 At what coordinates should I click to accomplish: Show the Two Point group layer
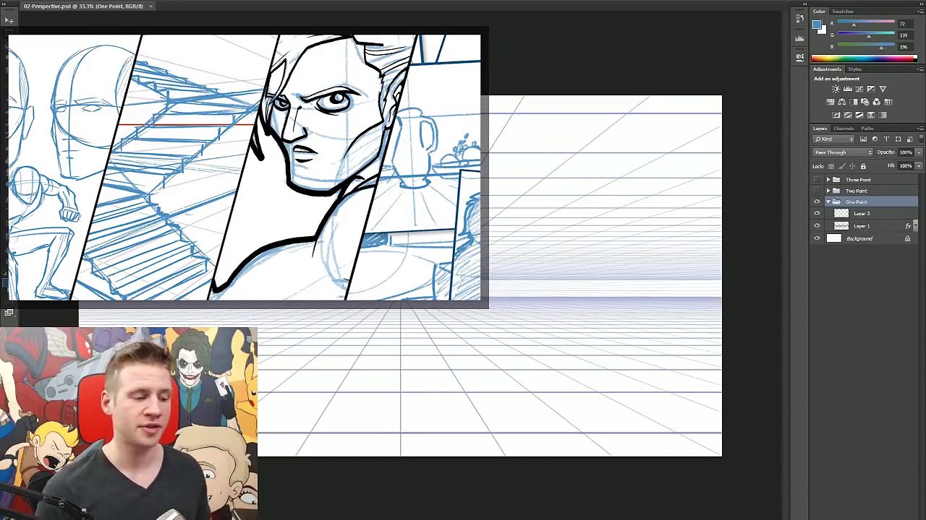click(x=817, y=191)
